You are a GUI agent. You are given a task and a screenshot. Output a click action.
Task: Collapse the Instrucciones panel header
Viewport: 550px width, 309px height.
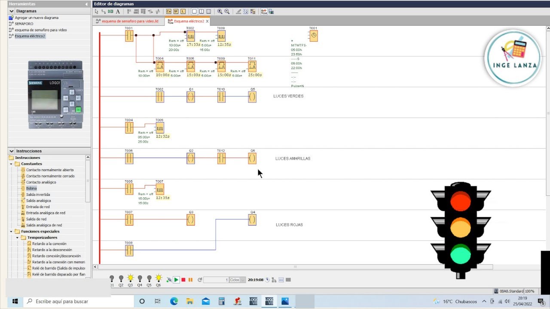(12, 151)
